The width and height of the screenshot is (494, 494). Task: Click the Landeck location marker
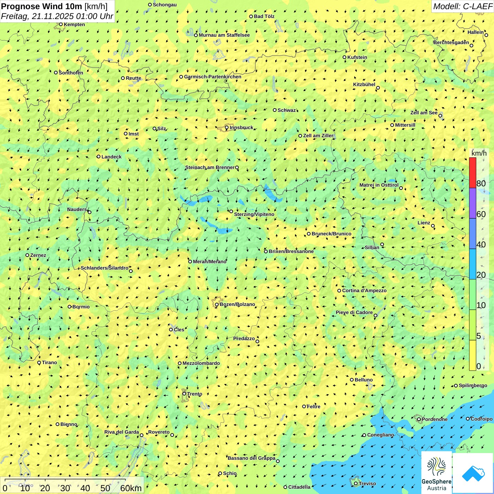click(98, 157)
